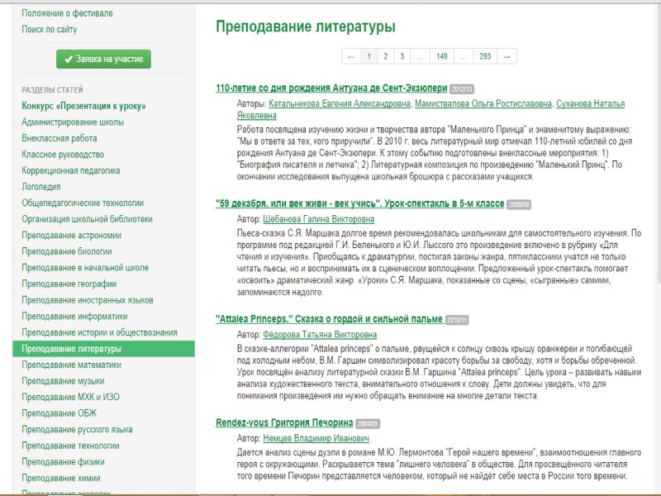Viewport: 661px width, 496px height.
Task: Open Преподавание МХК и ИЗО section
Action: 71,398
